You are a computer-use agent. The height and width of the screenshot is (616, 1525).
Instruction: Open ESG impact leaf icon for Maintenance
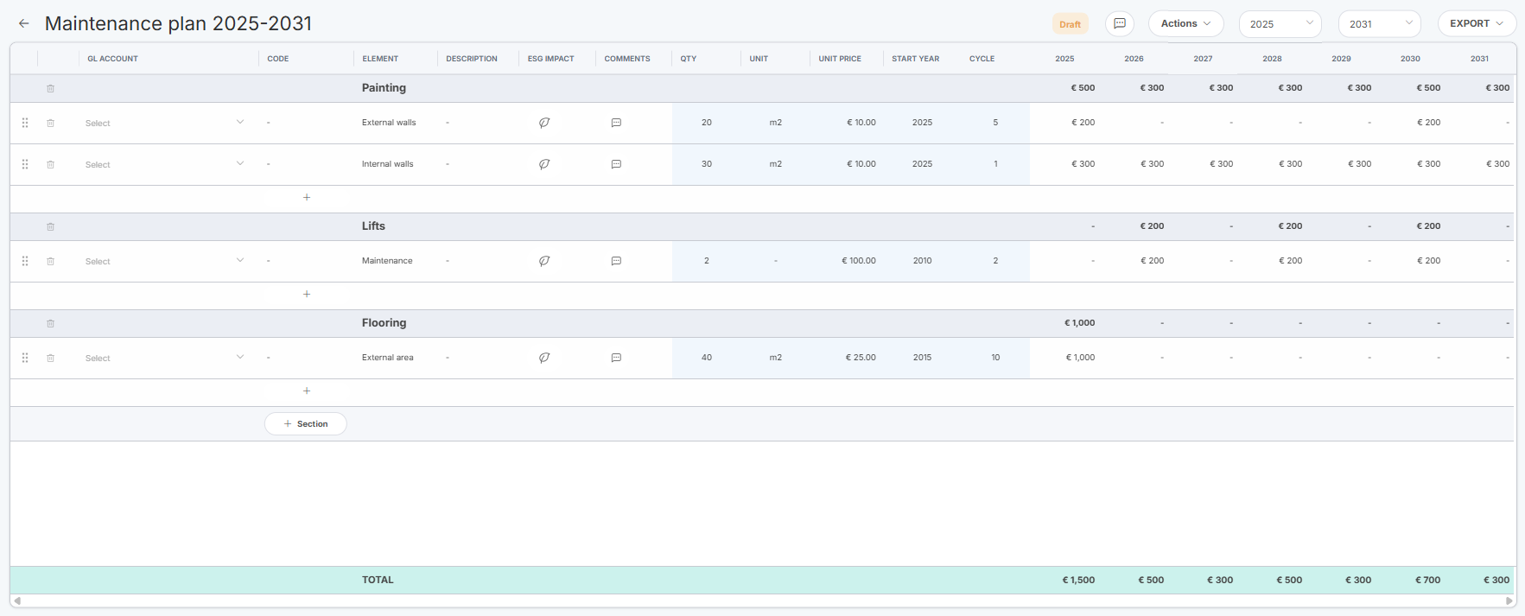(544, 261)
